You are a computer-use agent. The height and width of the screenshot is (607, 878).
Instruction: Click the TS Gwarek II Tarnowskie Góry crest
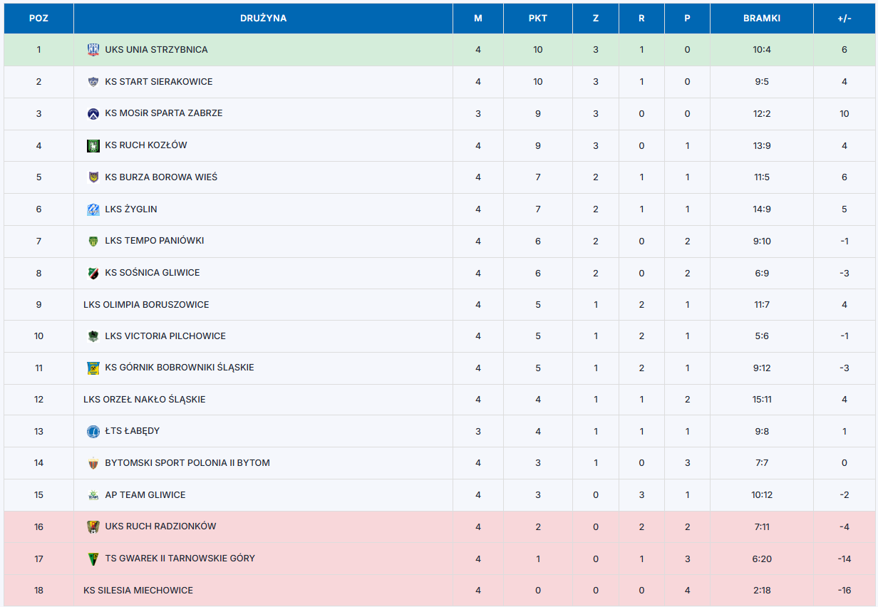[93, 559]
